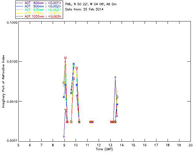Screen dimensions: 196x157
Task: Click the AOT 1020nm legend entry
Action: tap(39, 16)
